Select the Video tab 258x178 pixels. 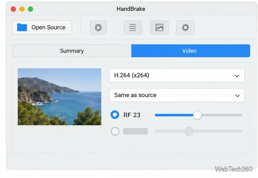[191, 51]
